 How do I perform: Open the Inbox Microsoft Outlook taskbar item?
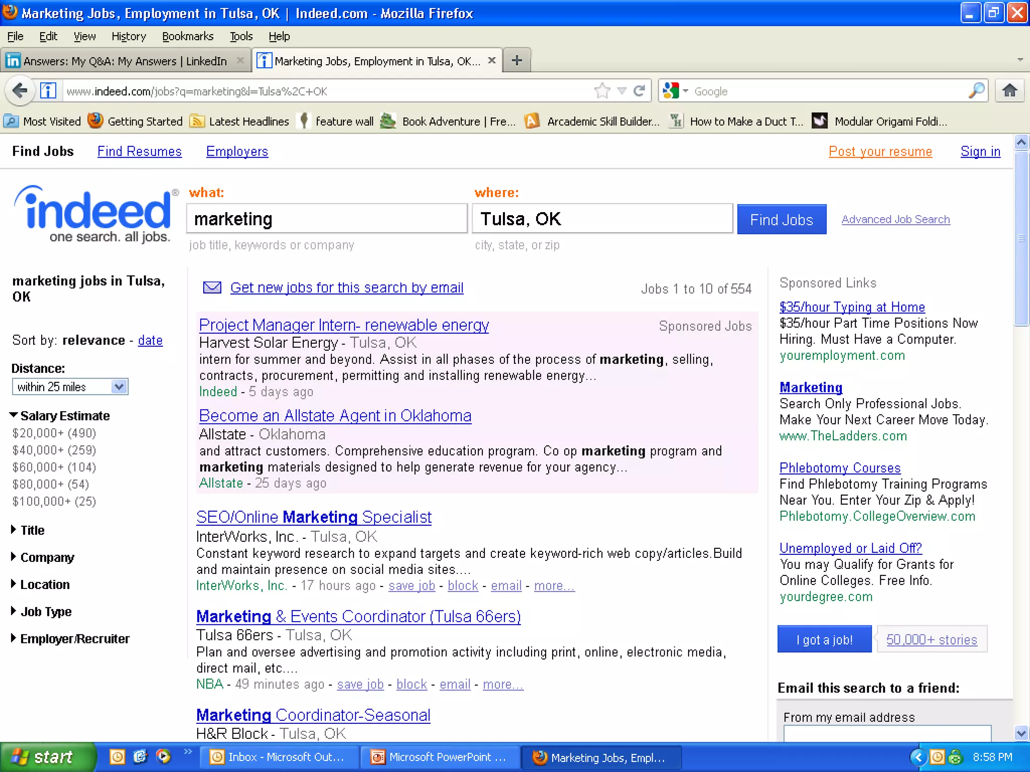[279, 757]
